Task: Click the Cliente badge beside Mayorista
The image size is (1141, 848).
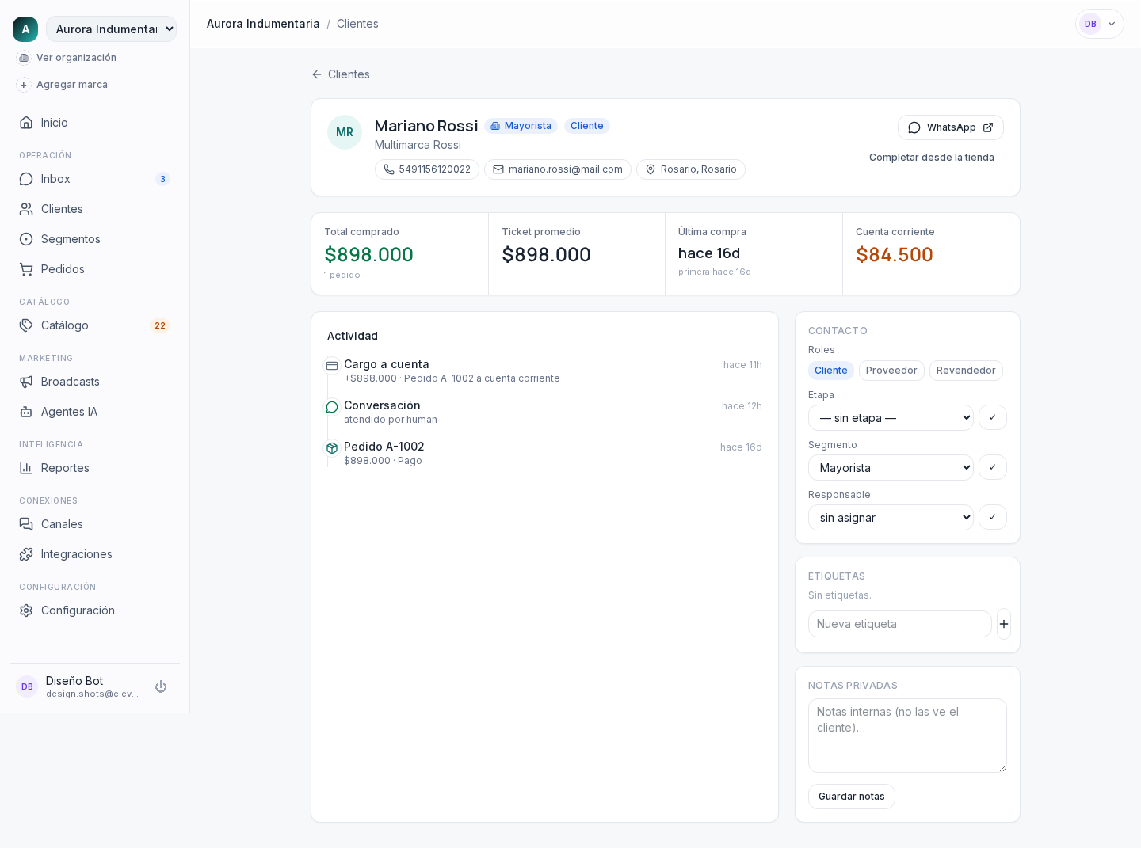Action: coord(587,126)
